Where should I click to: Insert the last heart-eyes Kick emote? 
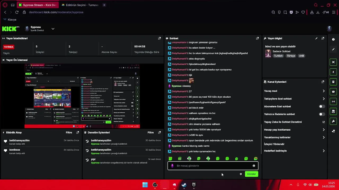[256, 159]
